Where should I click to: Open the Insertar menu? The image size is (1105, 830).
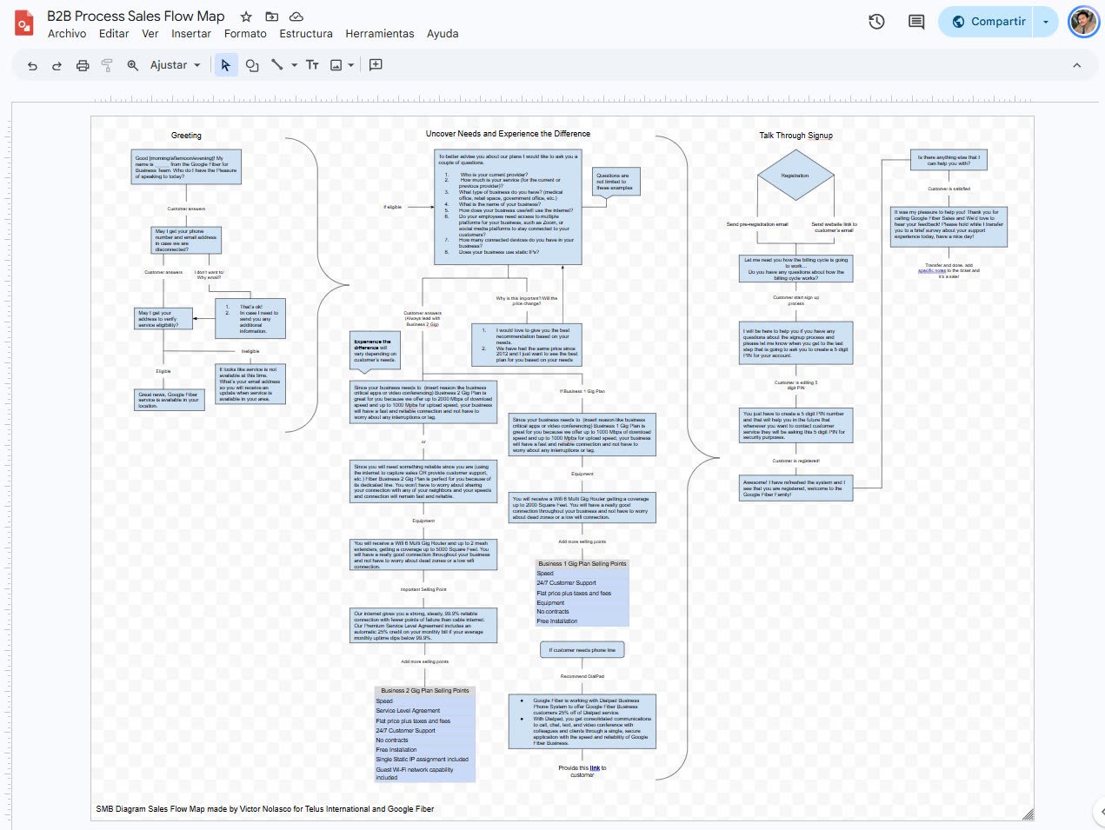point(191,34)
